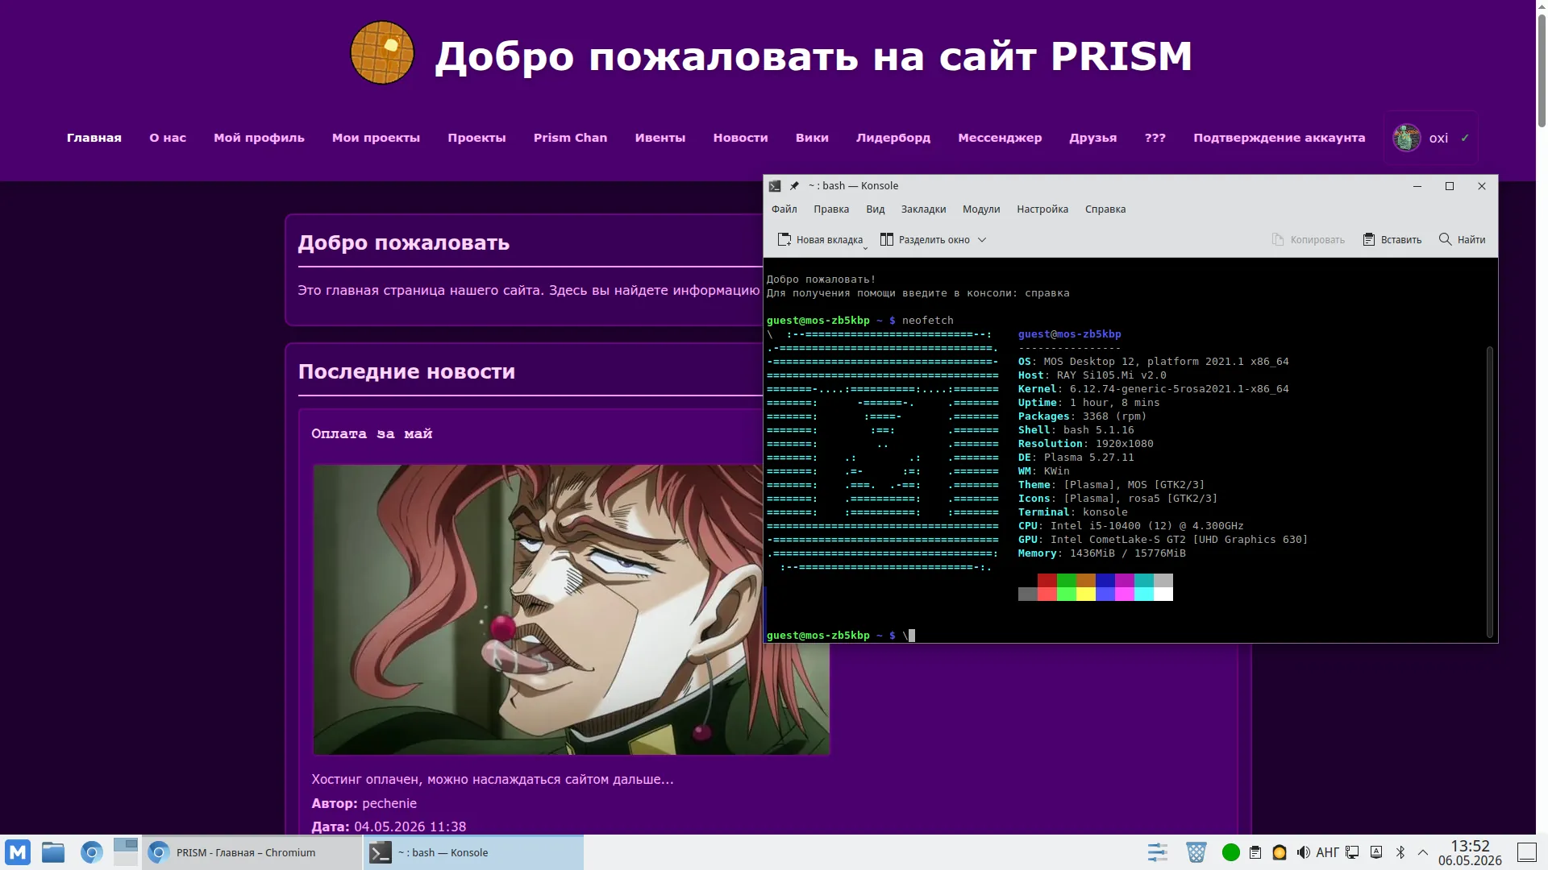Click the Вставить toolbar button in Konsole
Viewport: 1548px width, 870px height.
(1392, 240)
